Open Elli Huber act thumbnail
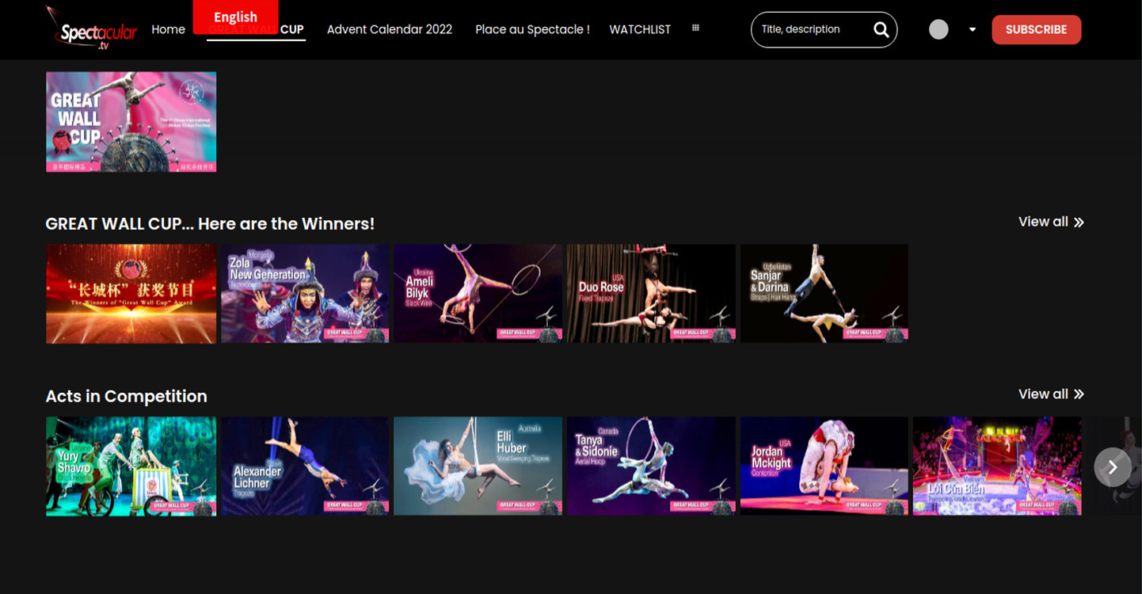The height and width of the screenshot is (594, 1142). tap(478, 466)
